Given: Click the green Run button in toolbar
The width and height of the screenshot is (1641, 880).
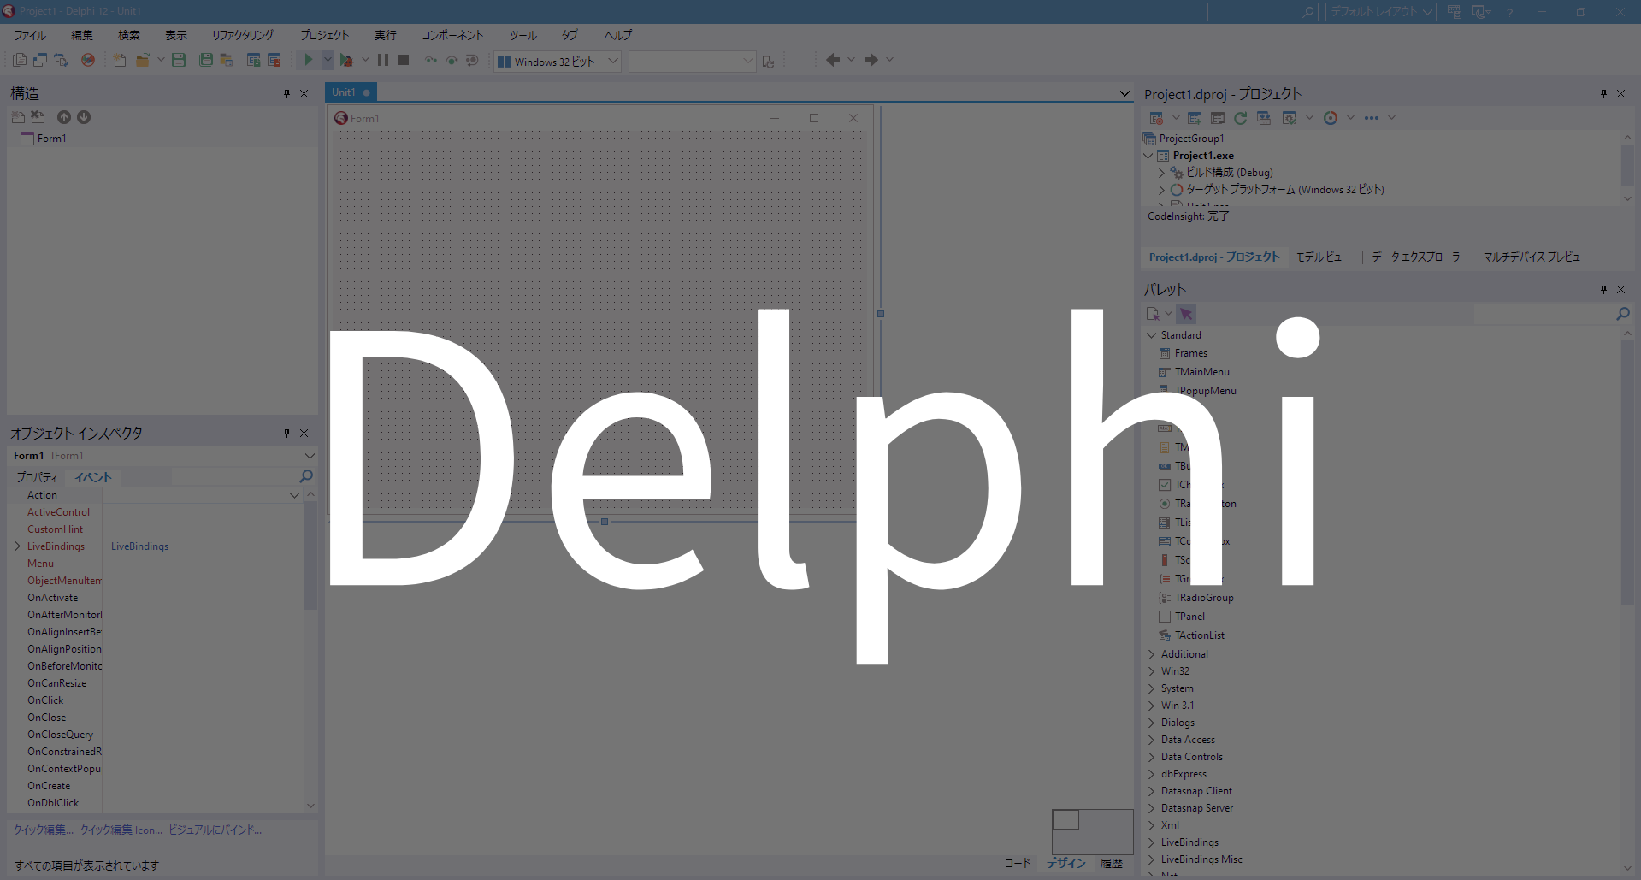Looking at the screenshot, I should point(308,60).
